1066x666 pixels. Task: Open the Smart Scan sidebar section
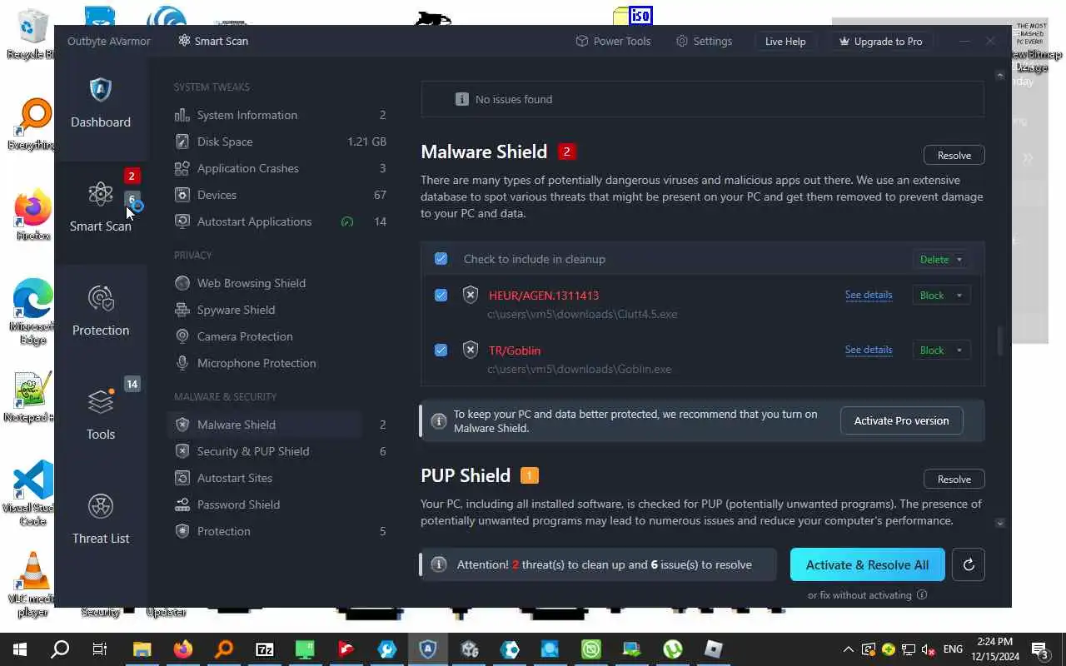point(100,208)
